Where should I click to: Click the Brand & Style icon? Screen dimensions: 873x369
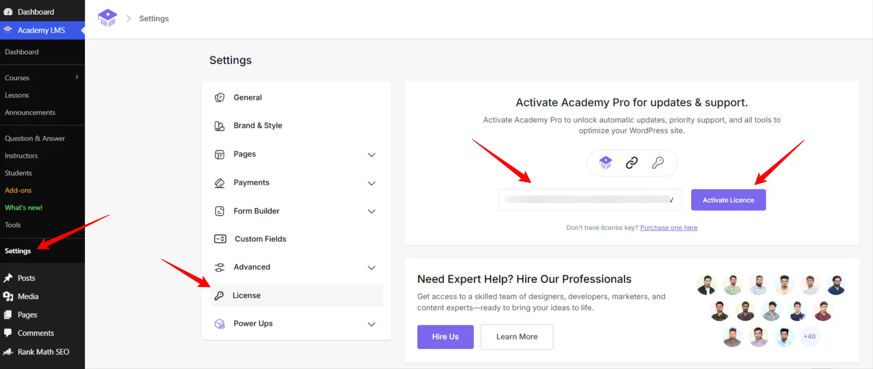coord(219,126)
